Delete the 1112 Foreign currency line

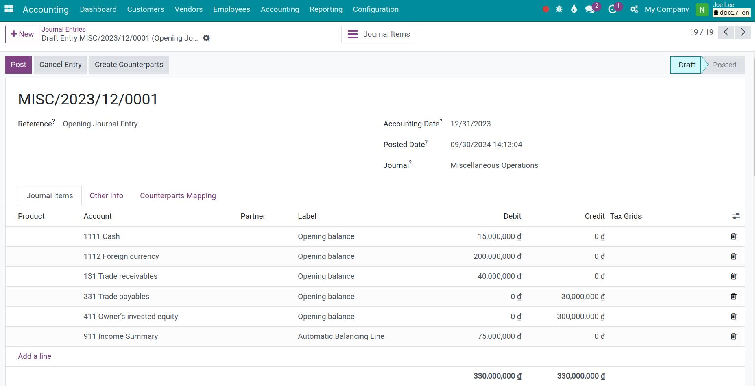click(x=733, y=256)
